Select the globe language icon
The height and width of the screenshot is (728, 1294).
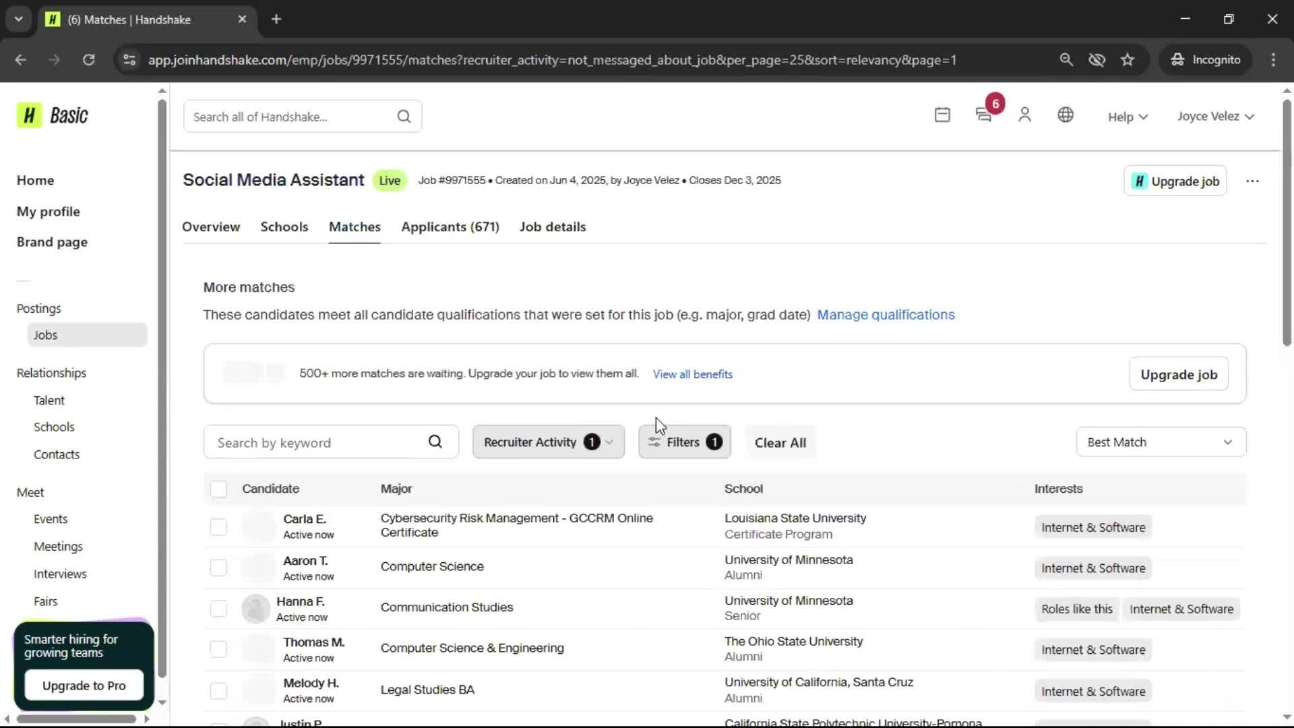point(1066,115)
